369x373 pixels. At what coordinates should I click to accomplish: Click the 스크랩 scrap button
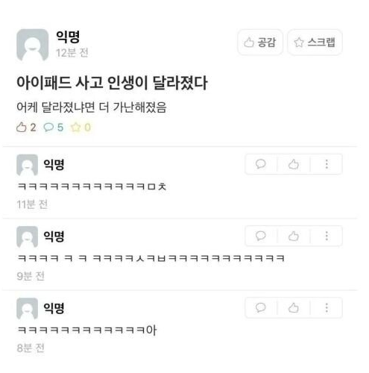[315, 43]
